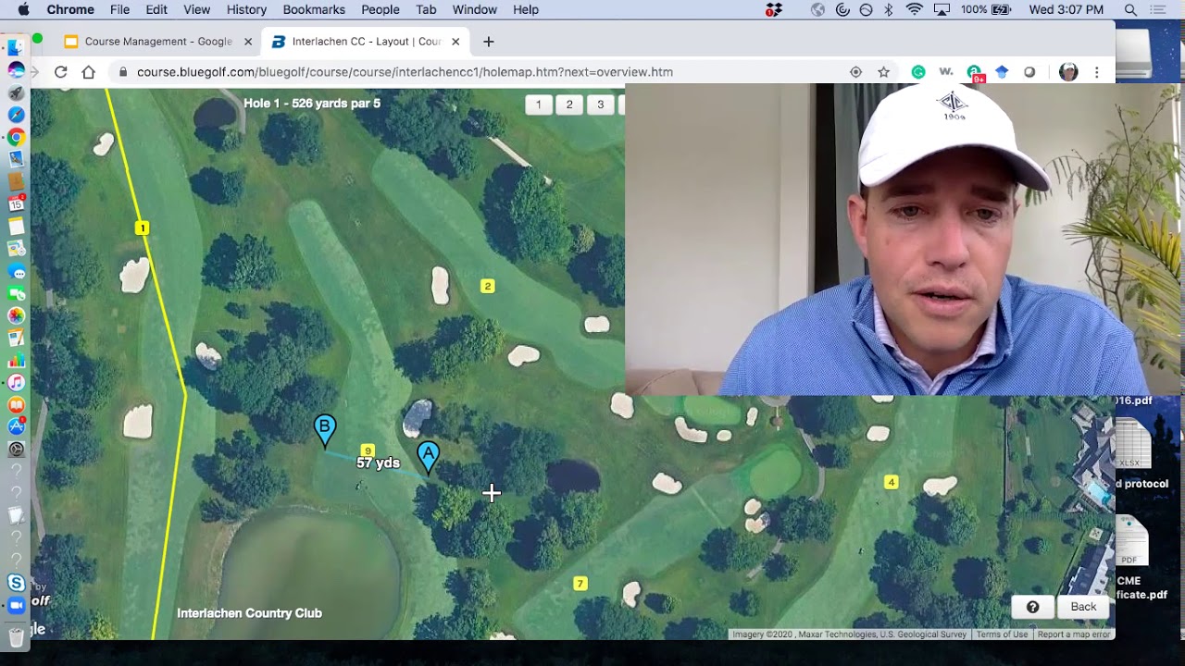Open the Window menu
The image size is (1185, 666).
click(475, 10)
